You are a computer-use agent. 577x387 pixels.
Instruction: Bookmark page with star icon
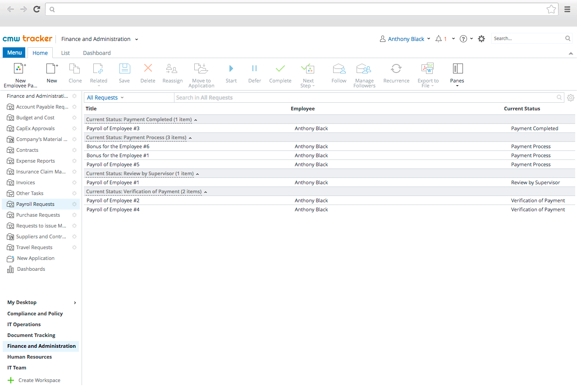551,9
